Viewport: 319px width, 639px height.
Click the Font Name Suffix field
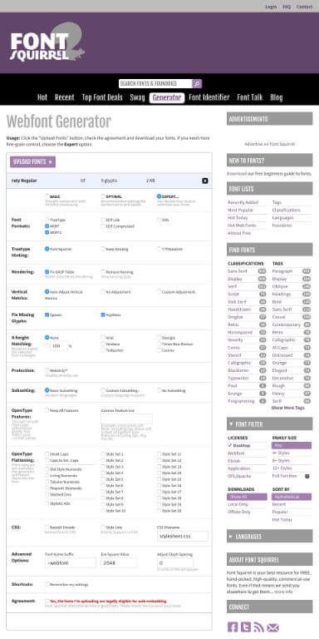(x=70, y=562)
